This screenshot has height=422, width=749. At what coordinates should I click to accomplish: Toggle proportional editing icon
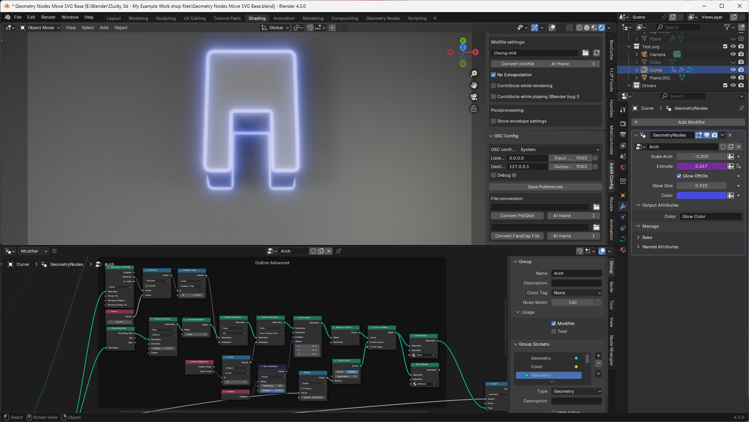pyautogui.click(x=332, y=28)
